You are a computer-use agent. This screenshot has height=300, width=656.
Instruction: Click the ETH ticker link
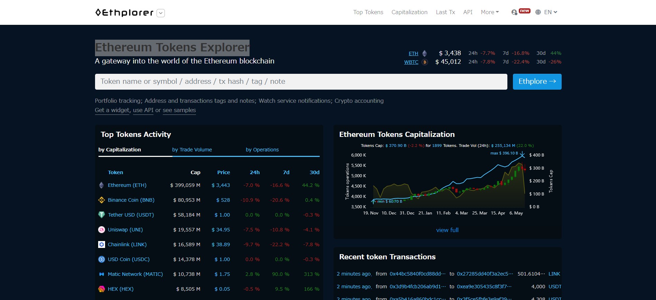tap(413, 53)
